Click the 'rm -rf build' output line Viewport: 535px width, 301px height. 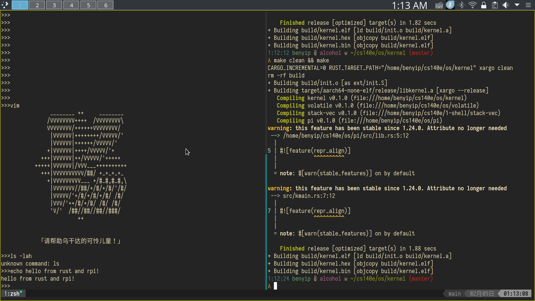click(x=286, y=76)
